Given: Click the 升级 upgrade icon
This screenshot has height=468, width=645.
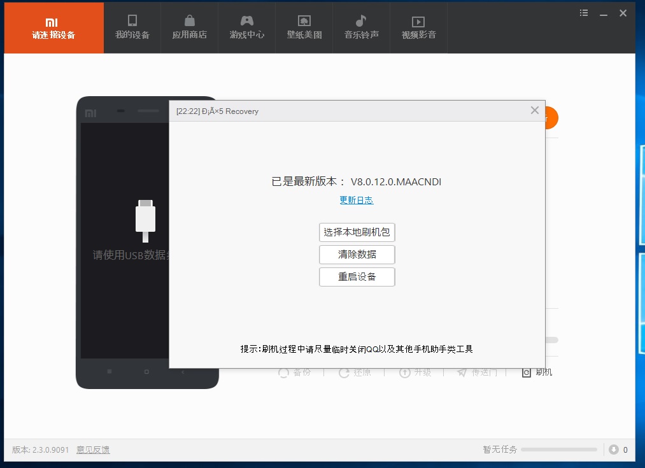Looking at the screenshot, I should pos(404,372).
